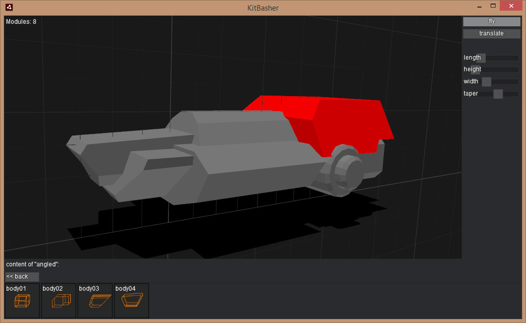The image size is (526, 323).
Task: Select the gray upper cabin block
Action: coord(238,126)
